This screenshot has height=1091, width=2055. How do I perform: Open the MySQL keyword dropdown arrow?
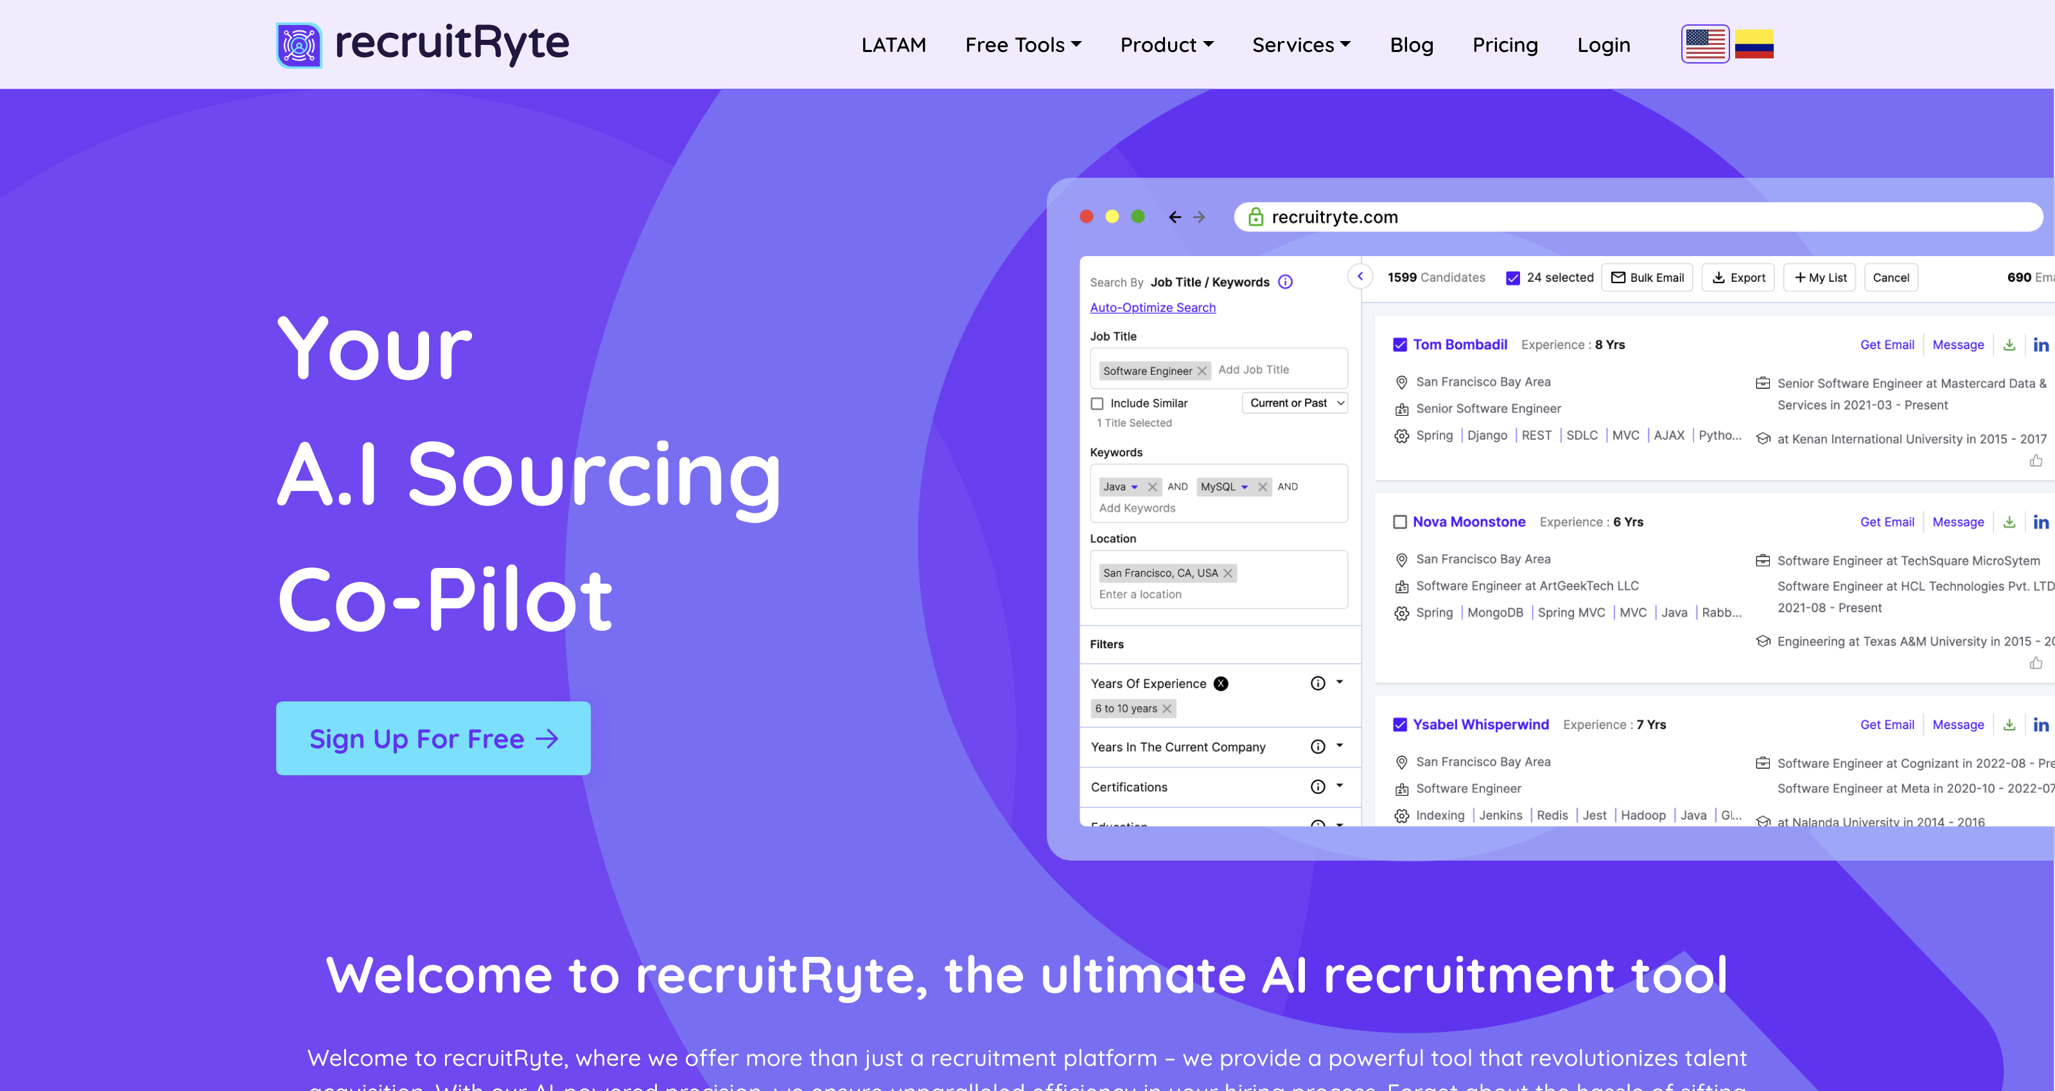(1245, 487)
